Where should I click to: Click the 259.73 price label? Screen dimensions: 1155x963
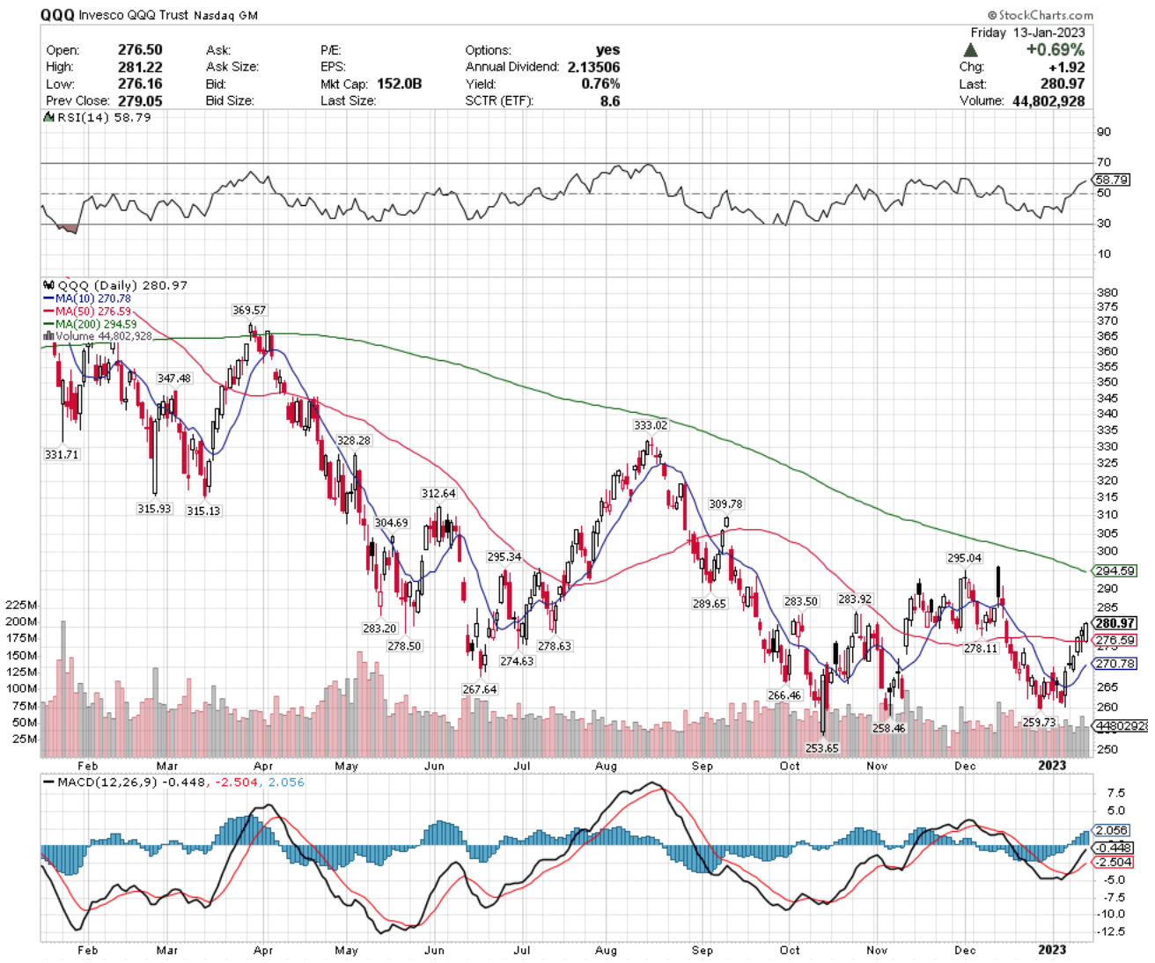(x=1039, y=723)
